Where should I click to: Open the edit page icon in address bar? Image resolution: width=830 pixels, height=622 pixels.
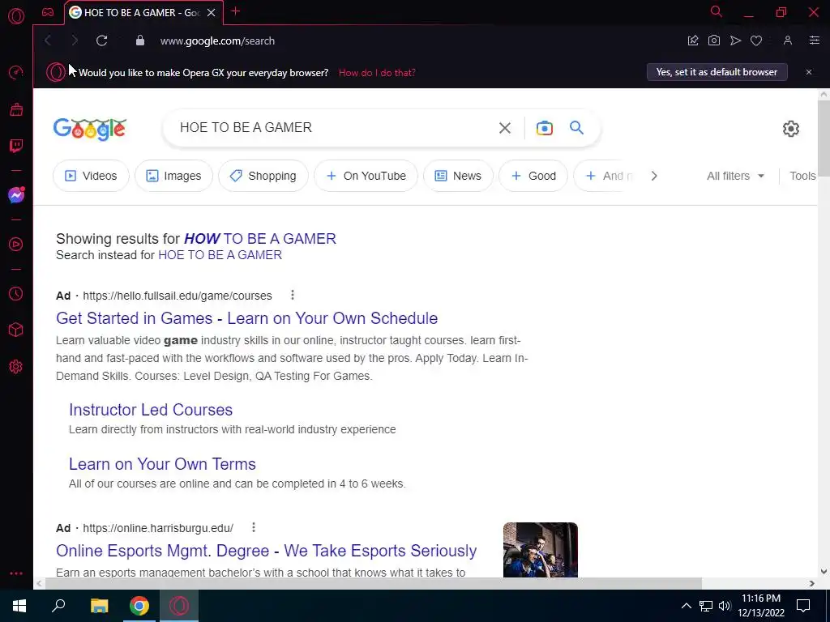[x=692, y=40]
